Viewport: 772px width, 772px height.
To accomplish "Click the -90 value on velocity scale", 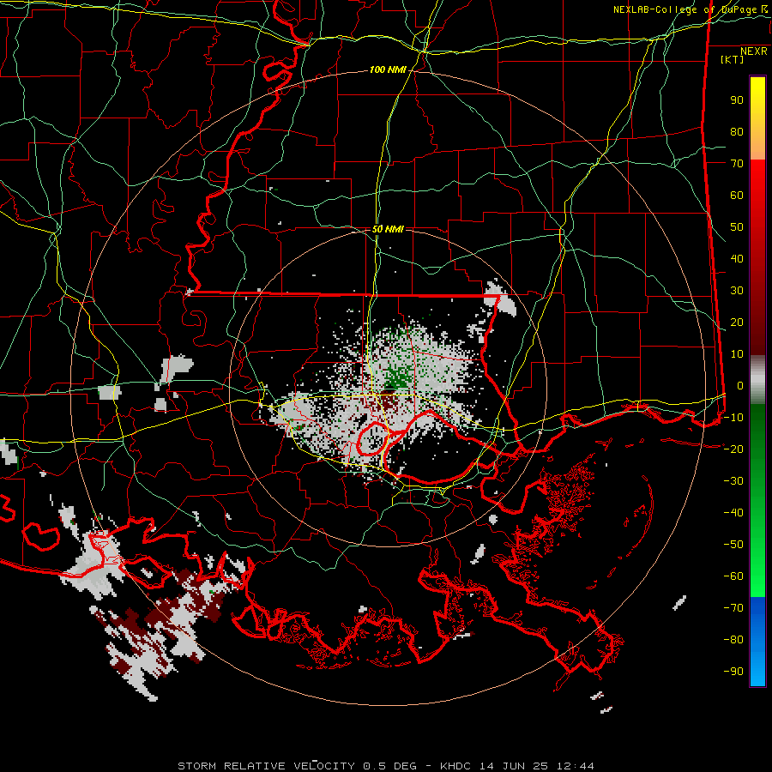I will tap(733, 672).
